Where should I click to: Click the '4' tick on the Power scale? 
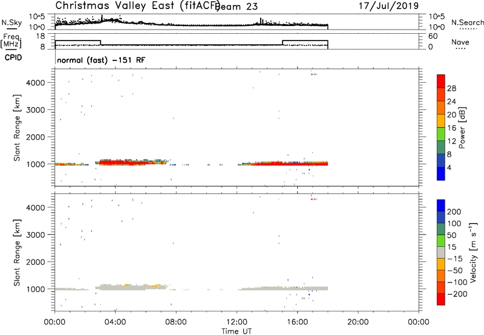(449, 167)
